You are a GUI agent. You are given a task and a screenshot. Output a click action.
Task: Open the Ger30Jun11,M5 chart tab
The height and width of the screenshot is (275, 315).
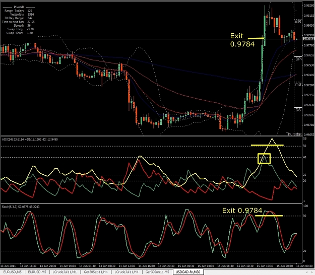click(x=157, y=272)
